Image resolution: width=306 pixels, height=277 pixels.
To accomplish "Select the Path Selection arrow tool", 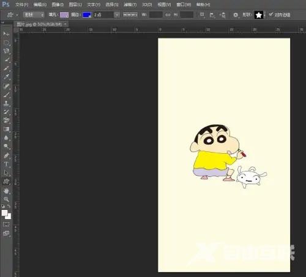I will pyautogui.click(x=6, y=173).
